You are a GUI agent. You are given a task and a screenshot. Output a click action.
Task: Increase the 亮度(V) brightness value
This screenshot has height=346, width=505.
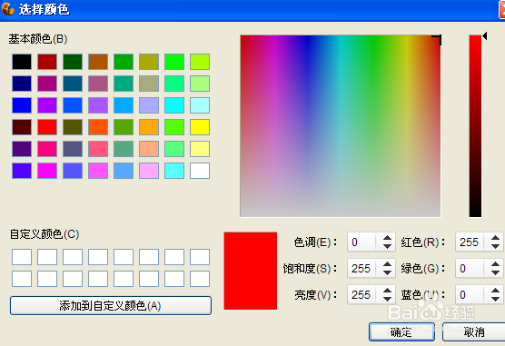(x=388, y=291)
